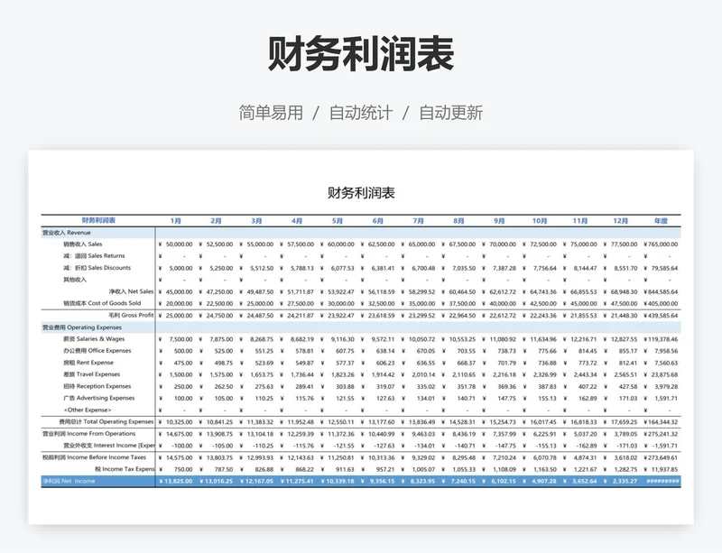
Task: Click the 办公费用 Office Expenses label
Action: 97,351
